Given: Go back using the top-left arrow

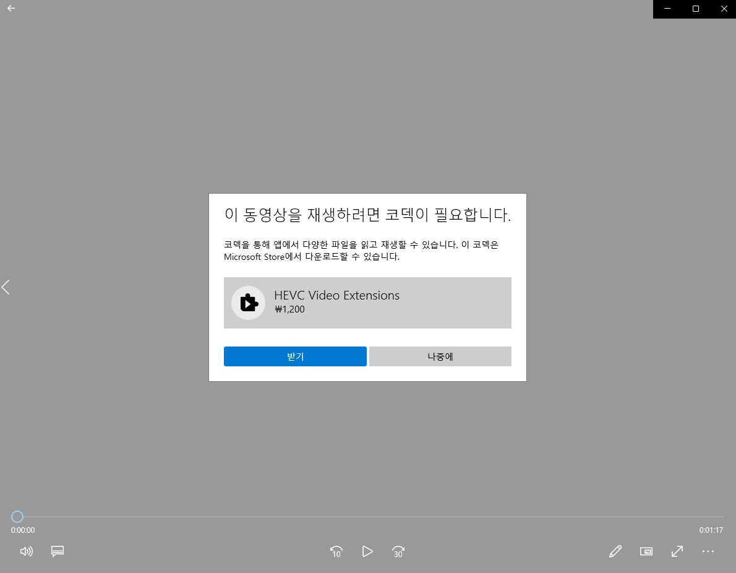Looking at the screenshot, I should tap(11, 9).
